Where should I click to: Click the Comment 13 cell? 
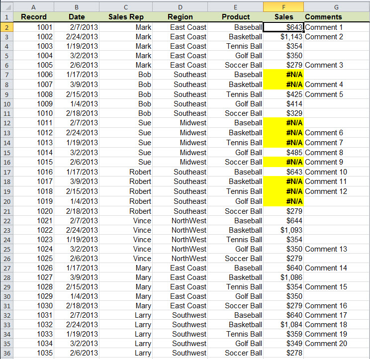337,249
